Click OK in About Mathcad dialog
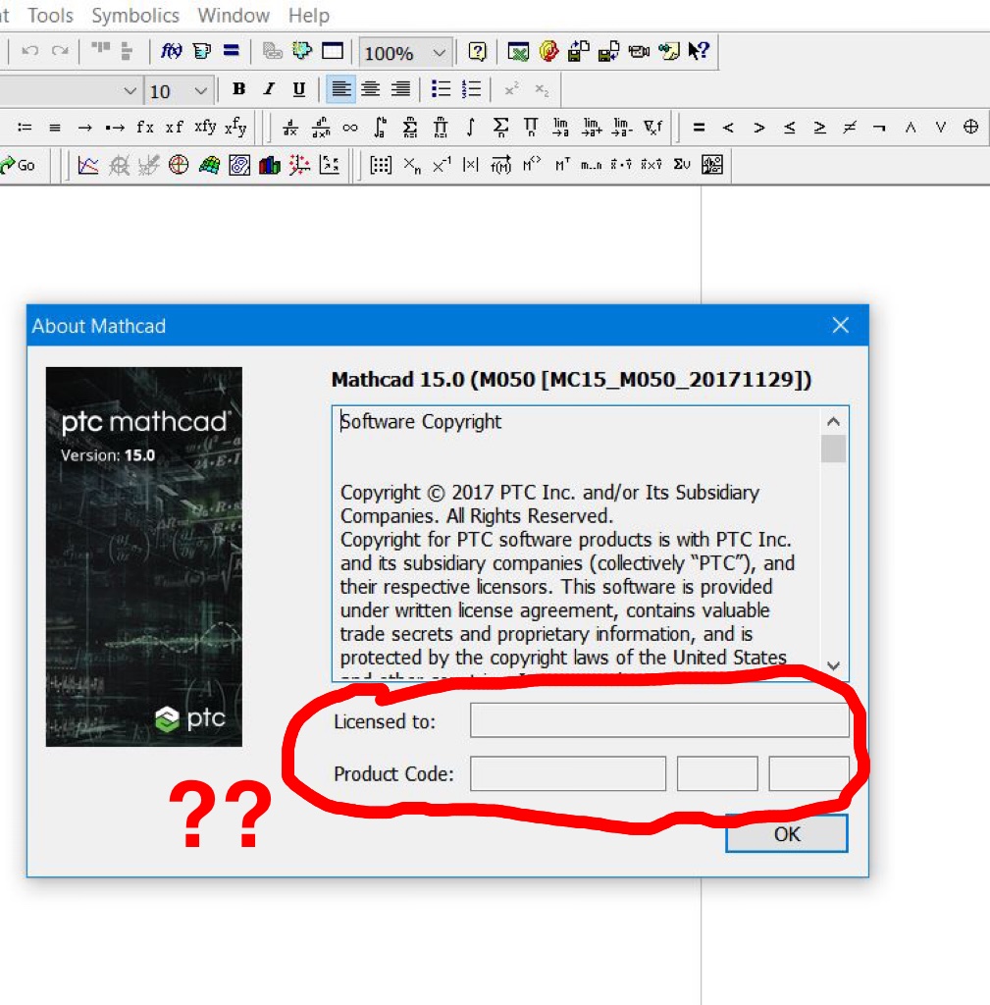The width and height of the screenshot is (990, 1005). point(786,834)
